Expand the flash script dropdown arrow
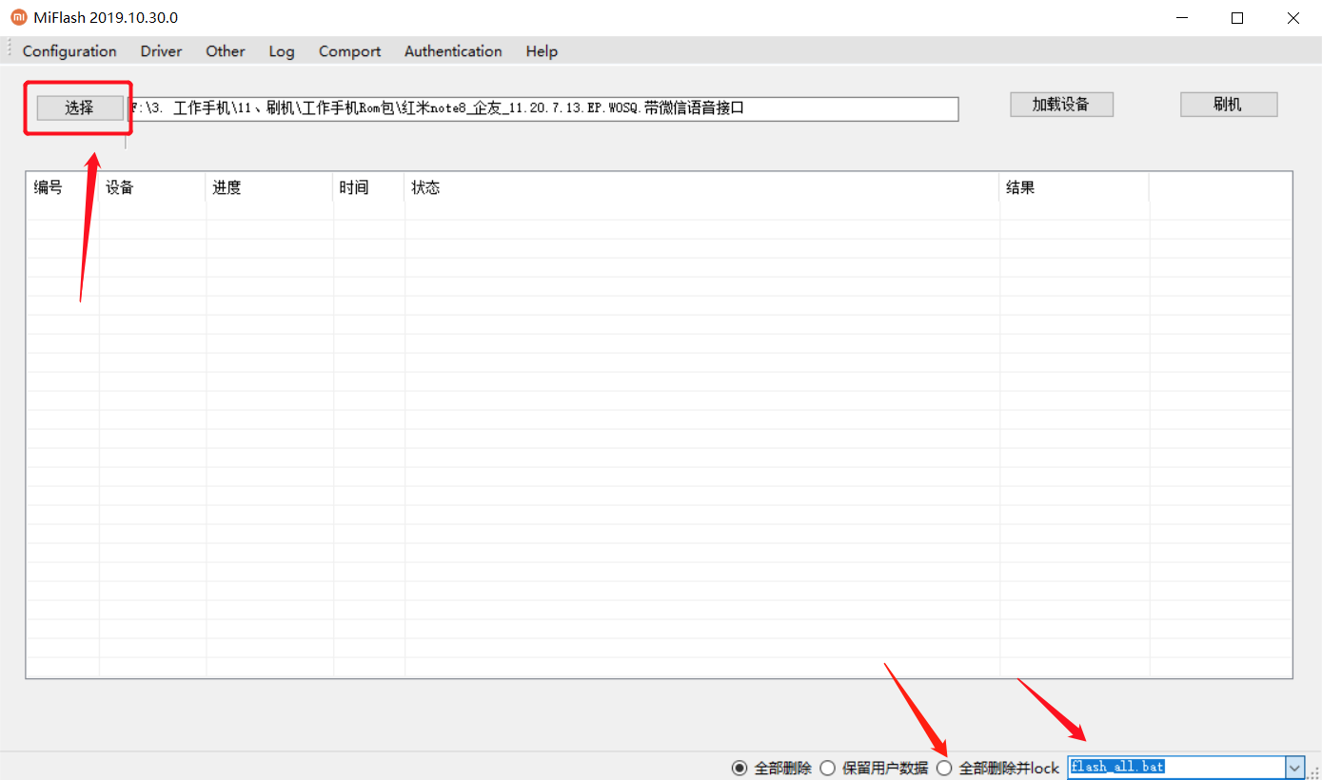Viewport: 1322px width, 780px height. pos(1294,767)
